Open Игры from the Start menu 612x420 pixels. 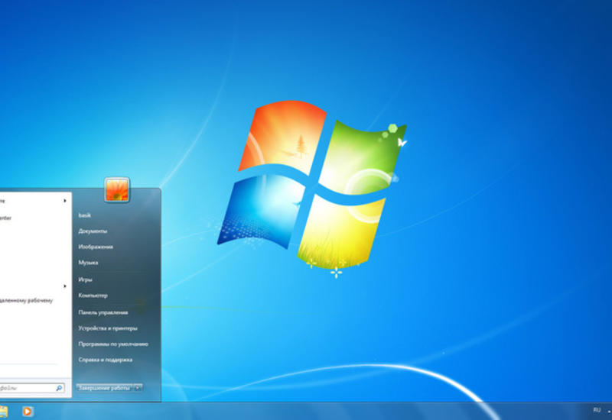[85, 279]
